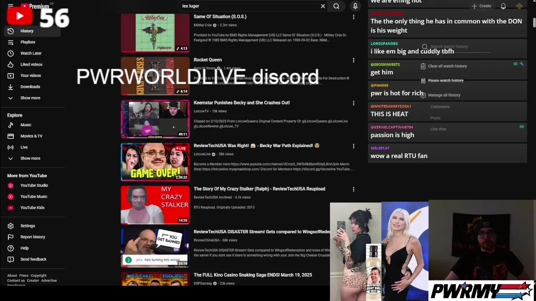536x301 pixels.
Task: Open Manage all history
Action: (441, 95)
